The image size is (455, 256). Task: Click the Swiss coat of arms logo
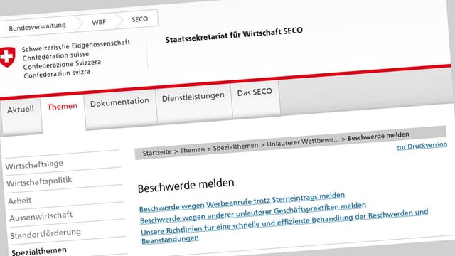tap(7, 57)
